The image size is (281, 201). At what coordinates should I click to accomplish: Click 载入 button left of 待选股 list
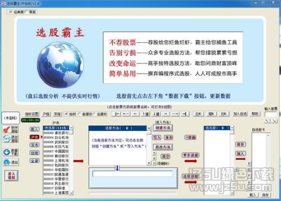point(35,129)
